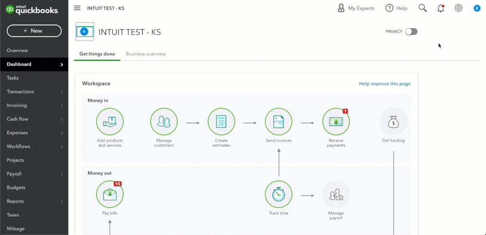Click INTUIT TEST - KS top bar name
The image size is (486, 235).
(x=106, y=8)
